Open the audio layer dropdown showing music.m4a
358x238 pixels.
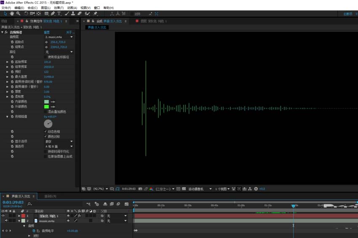[x=59, y=37]
